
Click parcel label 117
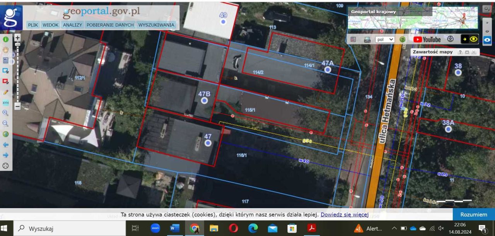[x=245, y=201]
